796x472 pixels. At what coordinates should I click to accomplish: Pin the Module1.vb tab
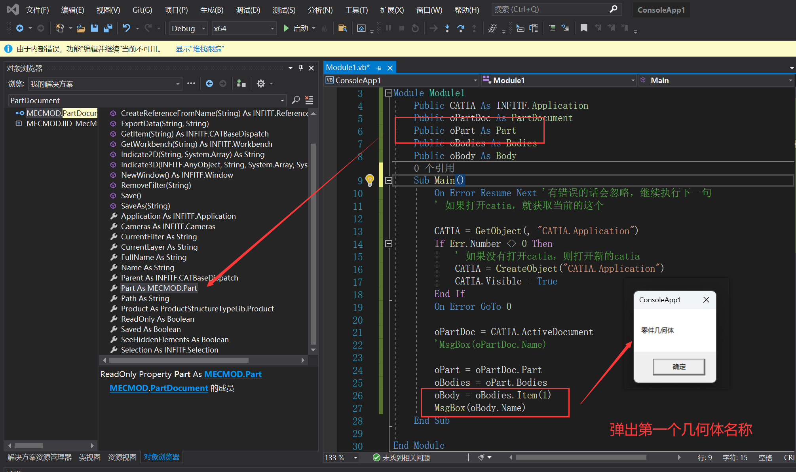pos(379,68)
